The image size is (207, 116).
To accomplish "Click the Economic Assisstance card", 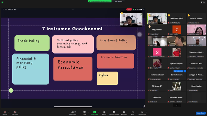I will pos(73,69).
